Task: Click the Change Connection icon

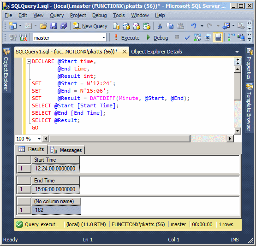Action: pyautogui.click(x=23, y=38)
